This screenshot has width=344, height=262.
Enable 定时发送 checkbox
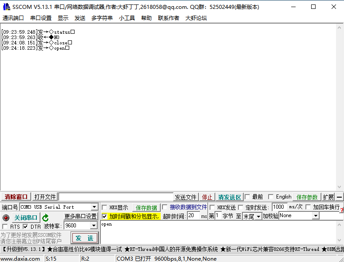[x=241, y=207]
